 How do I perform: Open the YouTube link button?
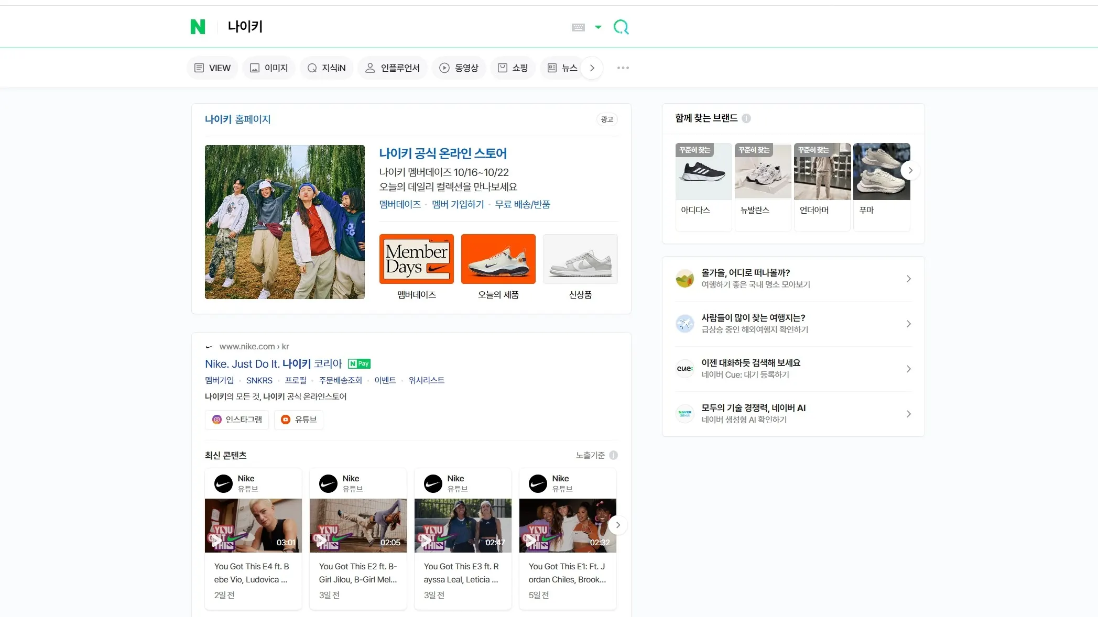299,420
